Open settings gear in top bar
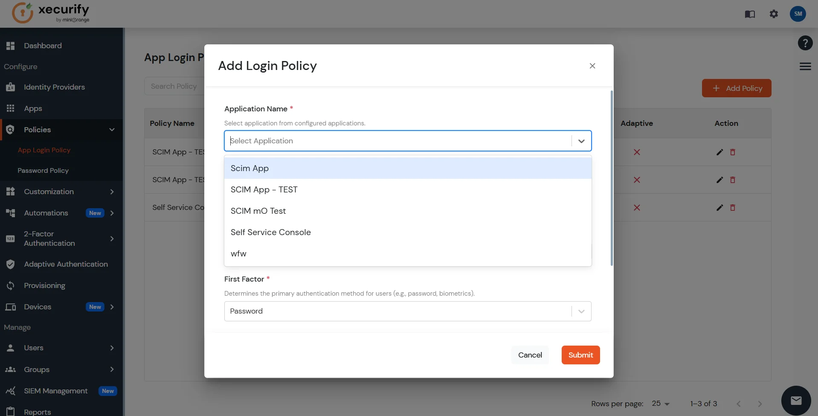This screenshot has height=416, width=818. 774,14
